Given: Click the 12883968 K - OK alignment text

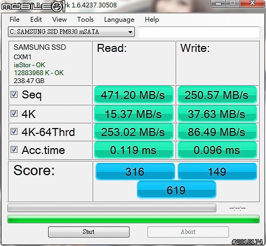Looking at the screenshot, I should click(39, 73).
